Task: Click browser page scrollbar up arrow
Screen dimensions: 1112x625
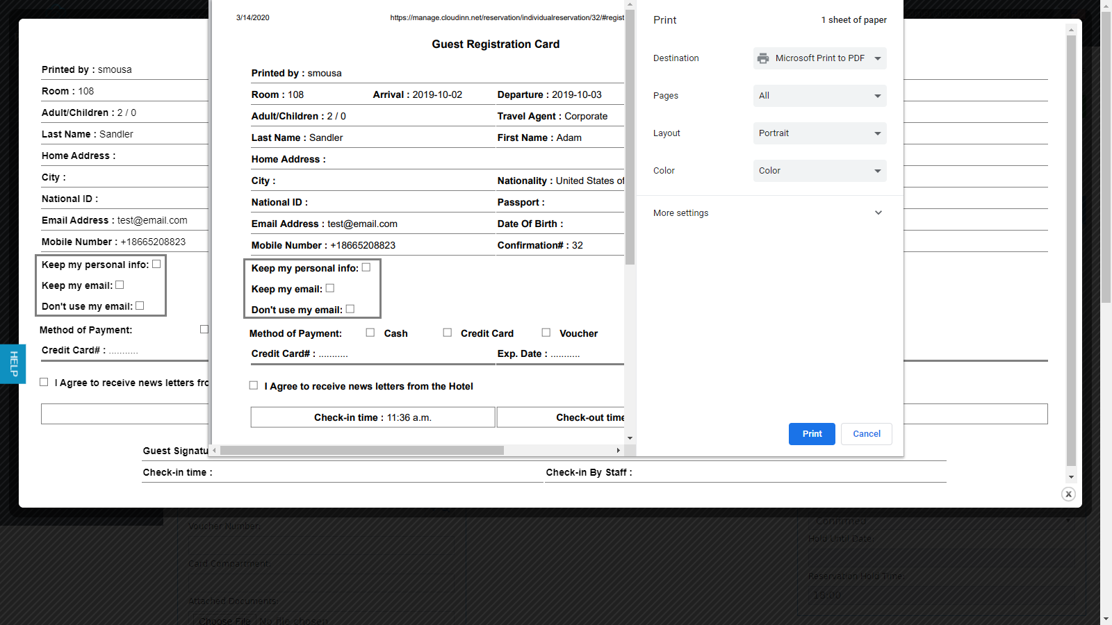Action: point(1106,6)
